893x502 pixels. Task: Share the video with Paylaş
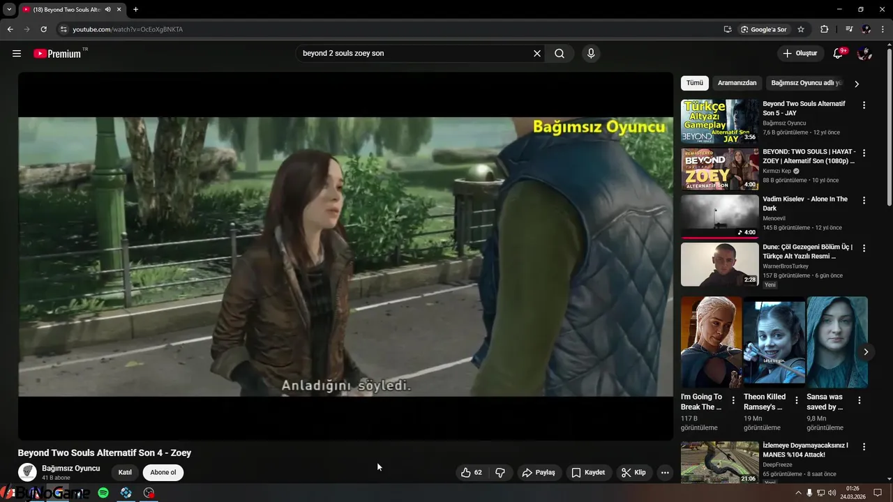(x=539, y=472)
